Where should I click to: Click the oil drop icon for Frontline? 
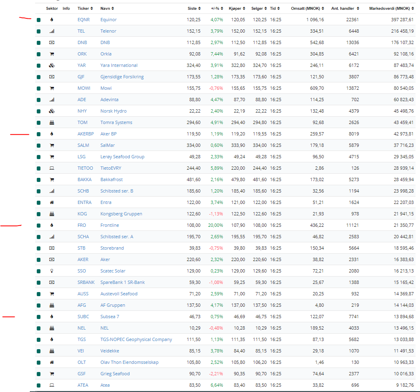click(x=52, y=225)
